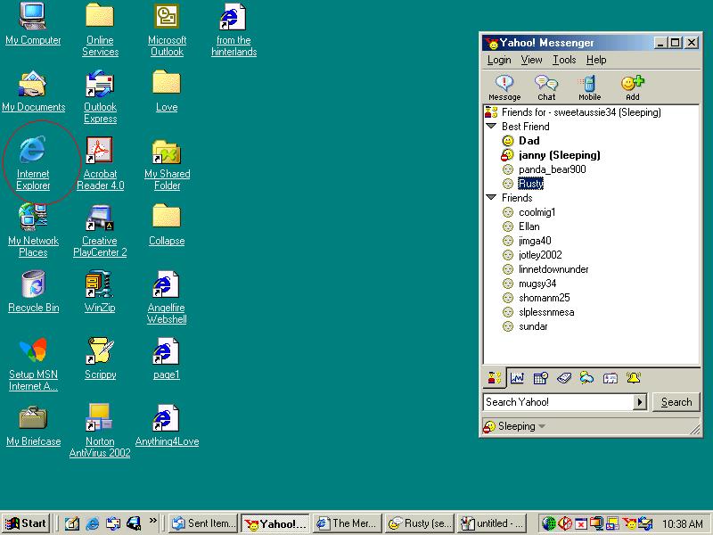Open Chat from the Messenger toolbar

pyautogui.click(x=546, y=86)
